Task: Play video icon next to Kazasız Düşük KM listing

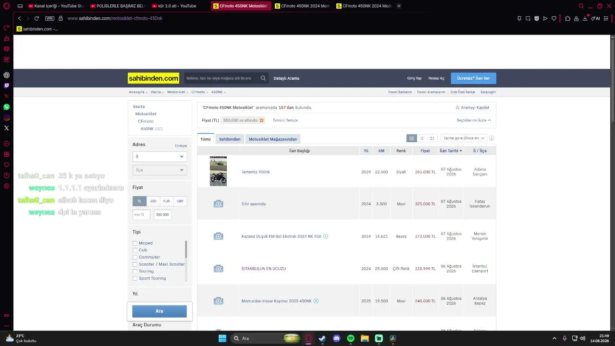Action: pyautogui.click(x=325, y=236)
